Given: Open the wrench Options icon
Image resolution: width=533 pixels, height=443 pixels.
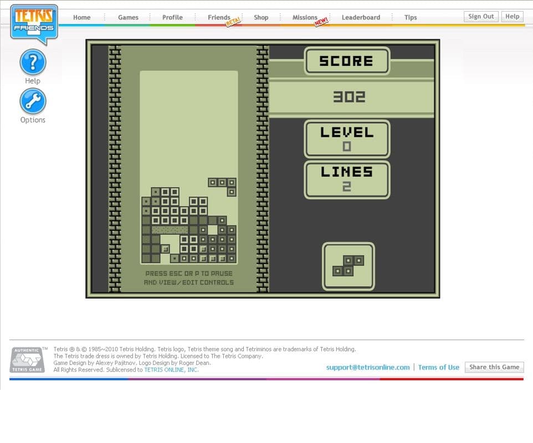Looking at the screenshot, I should tap(33, 101).
